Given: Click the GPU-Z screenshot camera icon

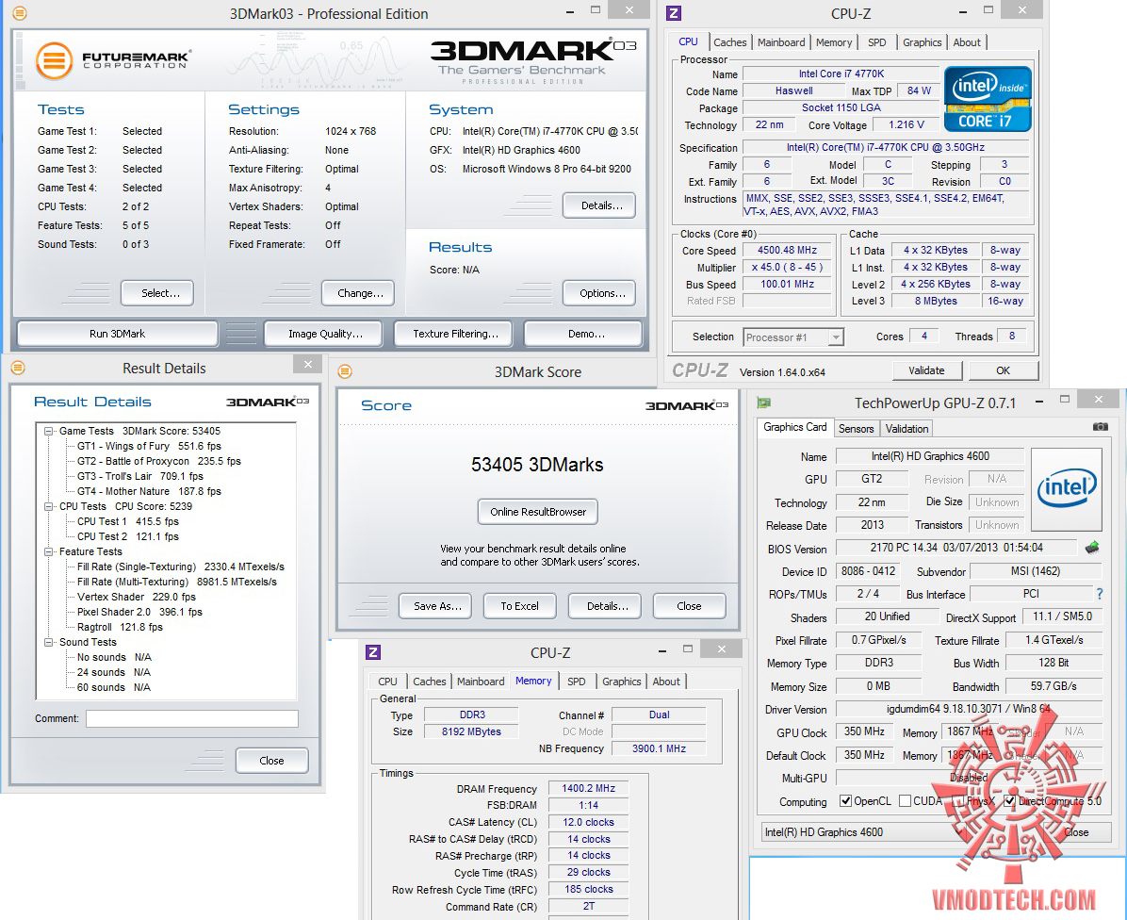Looking at the screenshot, I should click(x=1100, y=427).
